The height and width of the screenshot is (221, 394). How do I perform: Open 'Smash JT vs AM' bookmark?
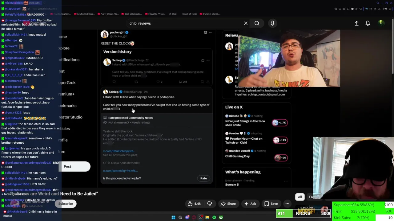[190, 14]
